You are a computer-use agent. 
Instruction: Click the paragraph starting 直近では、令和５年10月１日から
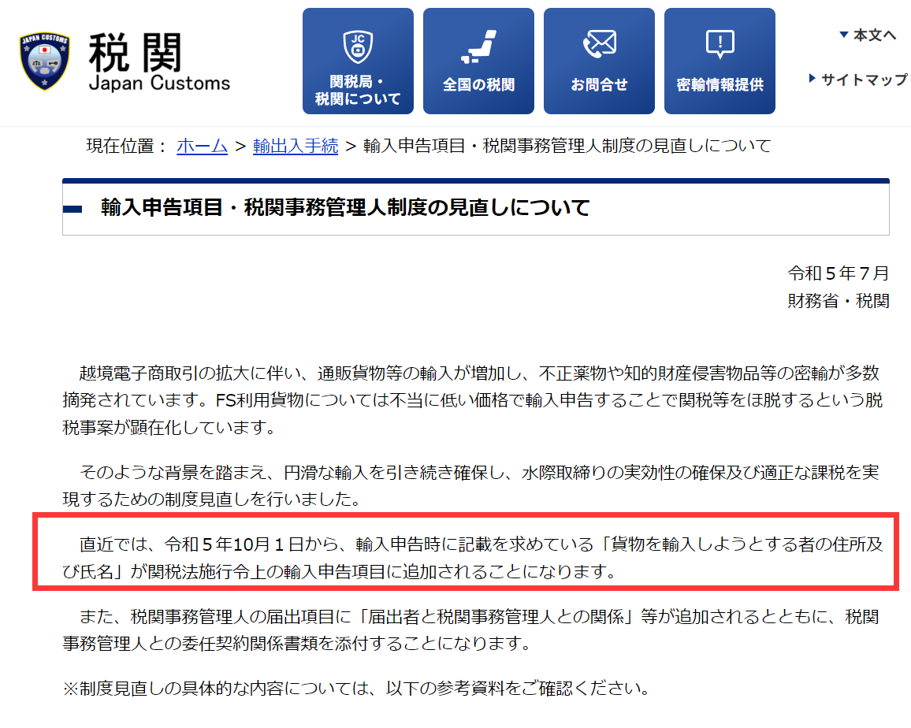[x=473, y=558]
